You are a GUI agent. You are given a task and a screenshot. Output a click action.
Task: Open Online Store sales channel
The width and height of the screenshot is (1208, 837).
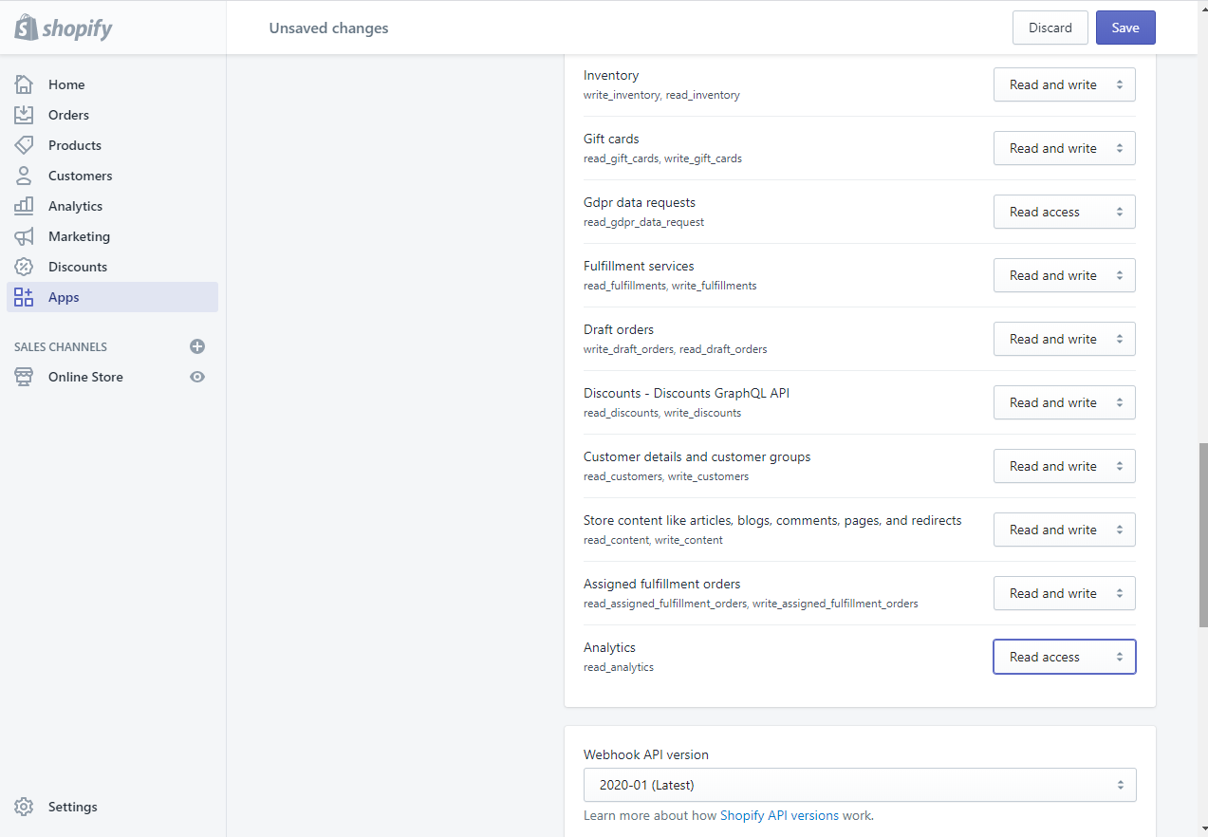pyautogui.click(x=85, y=377)
